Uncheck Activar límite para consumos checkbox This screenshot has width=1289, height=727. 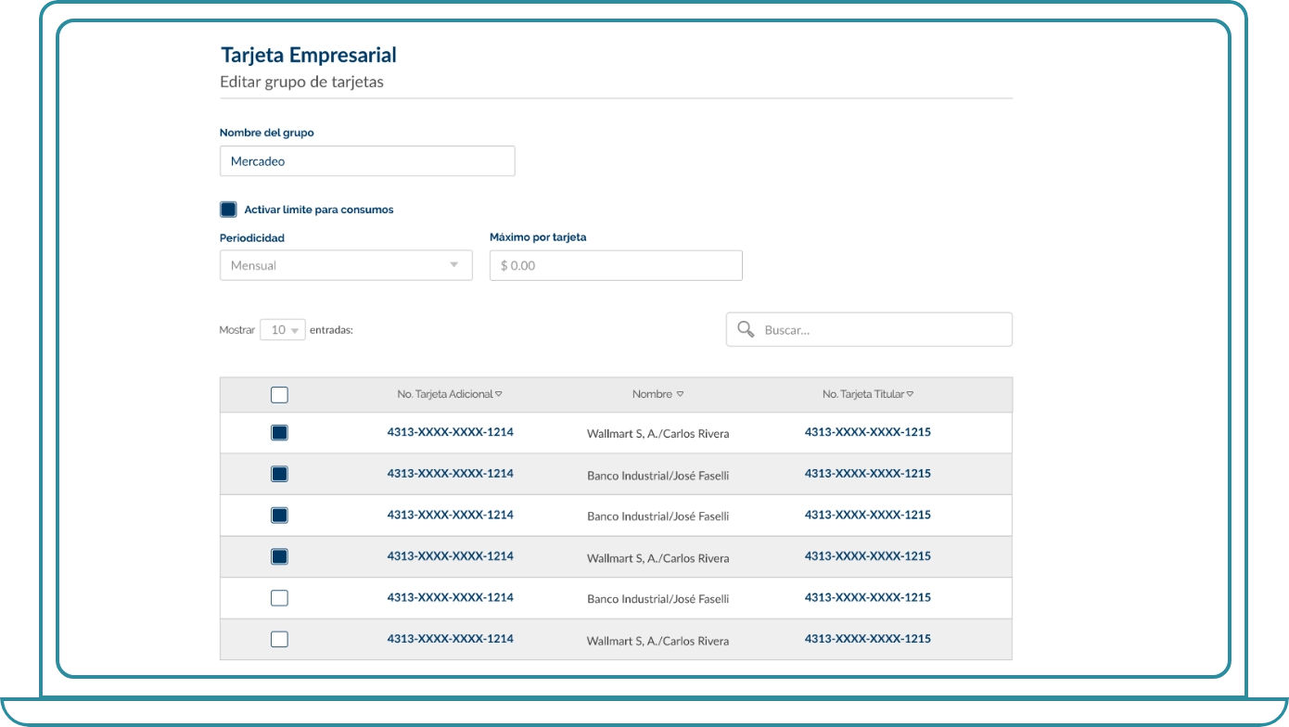coord(228,210)
